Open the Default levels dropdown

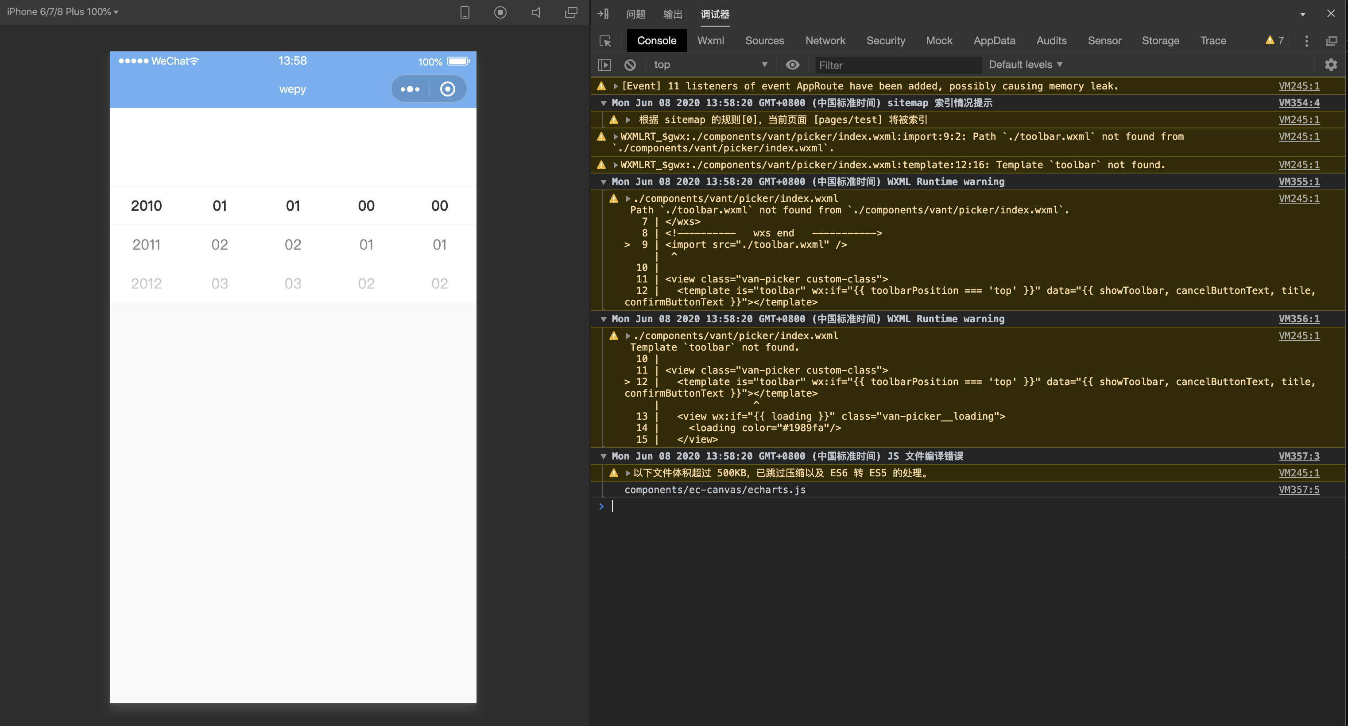[1024, 64]
